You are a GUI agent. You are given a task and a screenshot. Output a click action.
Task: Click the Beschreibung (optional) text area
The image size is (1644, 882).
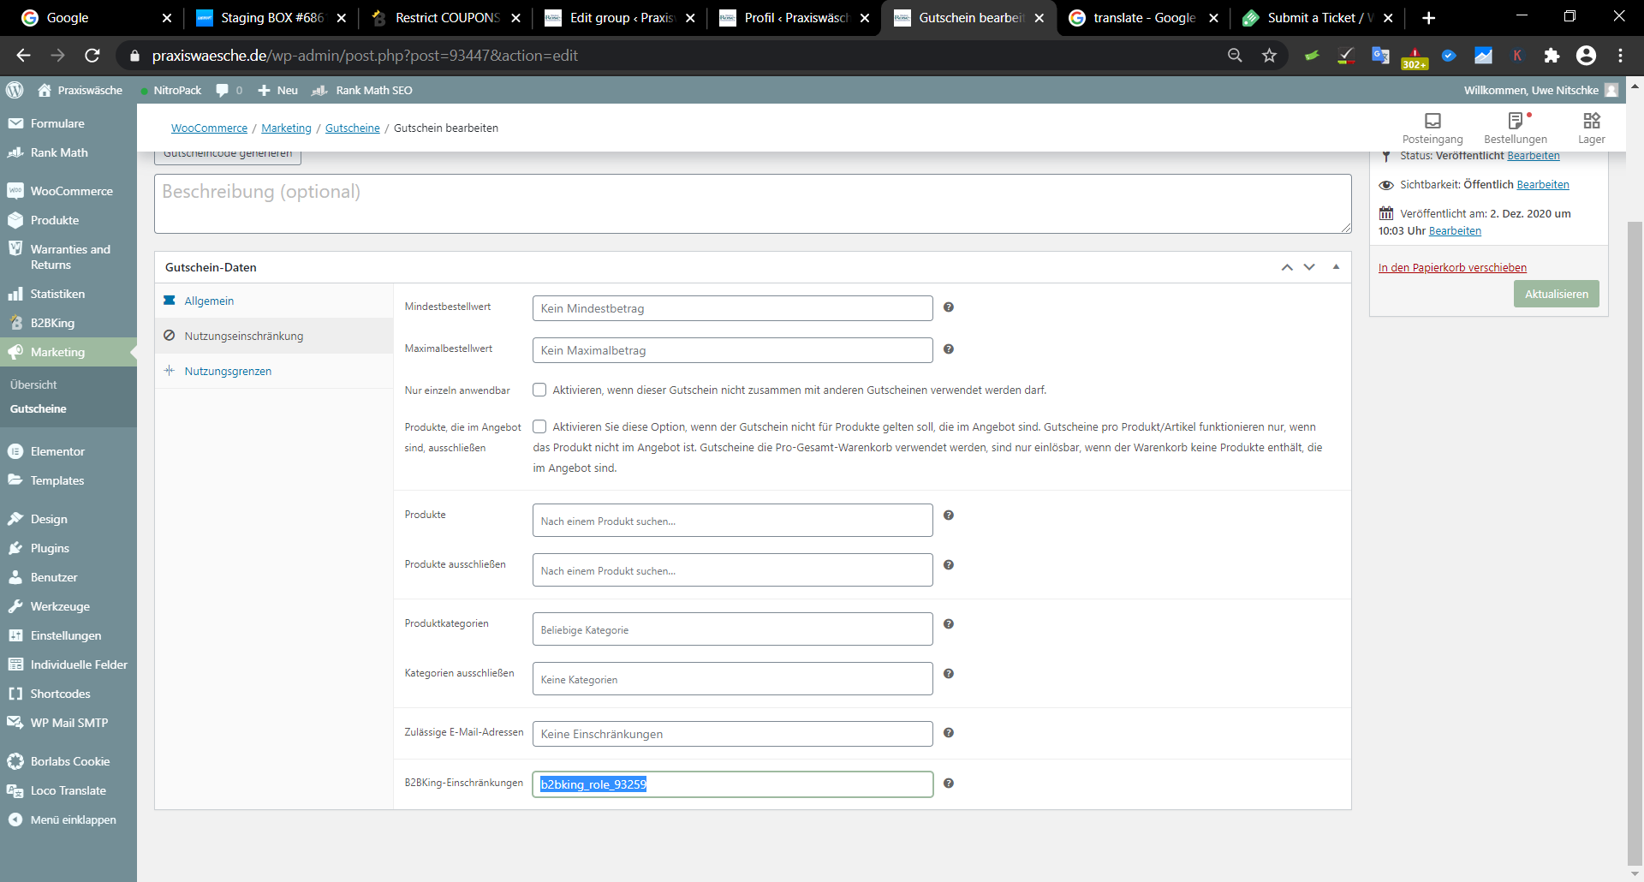753,204
